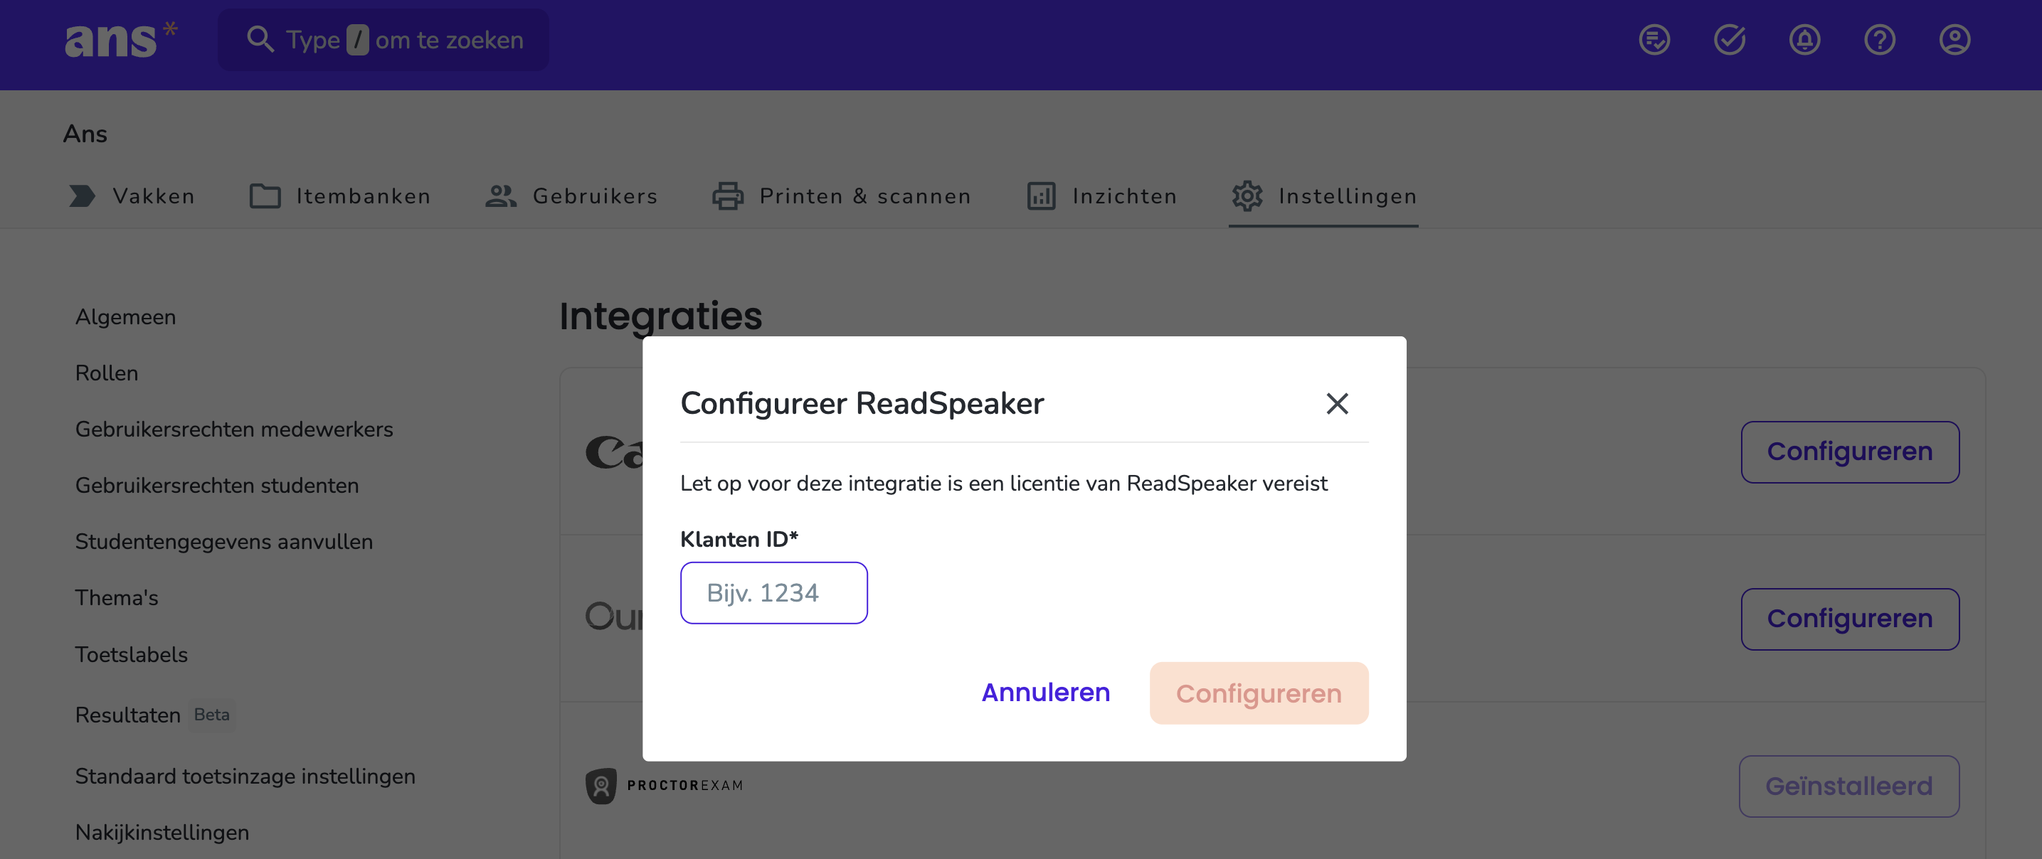Click the Vakken tag icon
The image size is (2042, 859).
82,196
